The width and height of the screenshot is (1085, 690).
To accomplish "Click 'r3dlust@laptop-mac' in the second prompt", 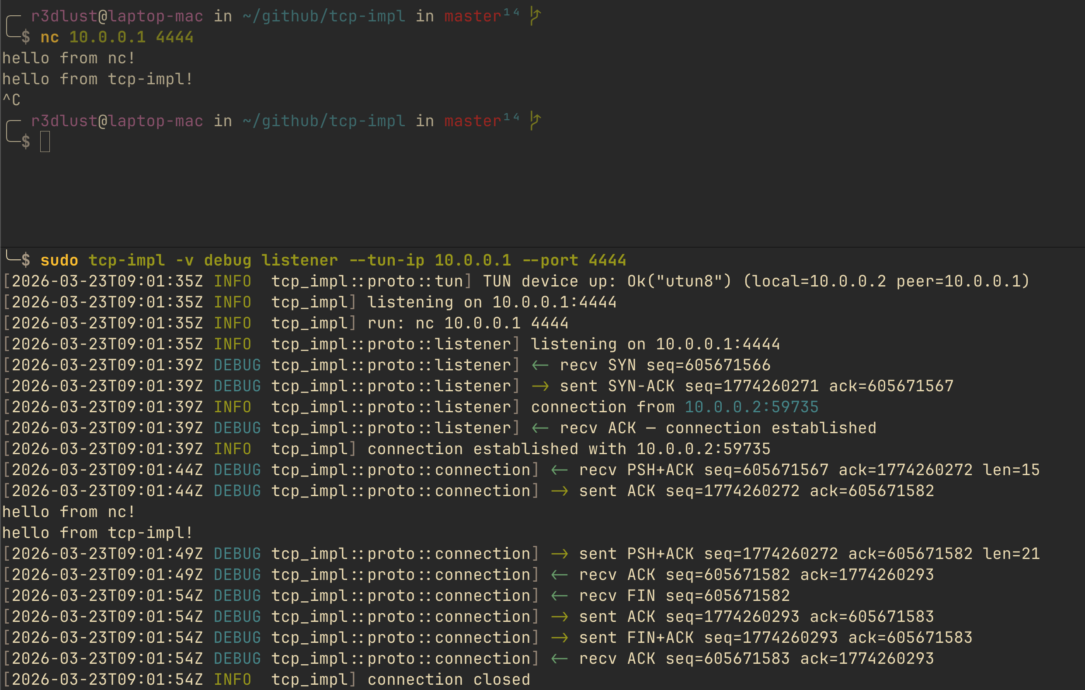I will [x=117, y=121].
